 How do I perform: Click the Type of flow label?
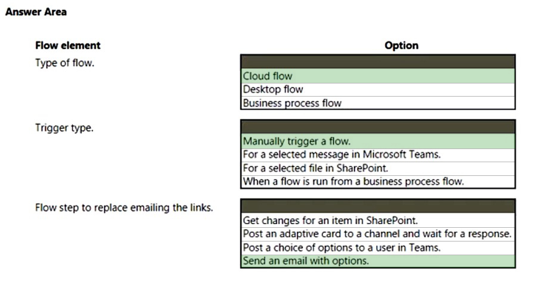click(x=64, y=63)
